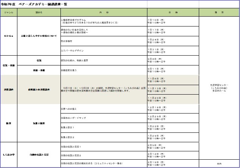Click the 人権感覚育成プログラム content cell
240x168 pixels.
tap(104, 21)
